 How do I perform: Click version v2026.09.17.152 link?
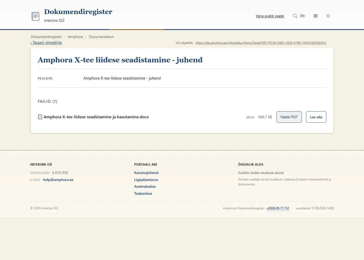[278, 208]
